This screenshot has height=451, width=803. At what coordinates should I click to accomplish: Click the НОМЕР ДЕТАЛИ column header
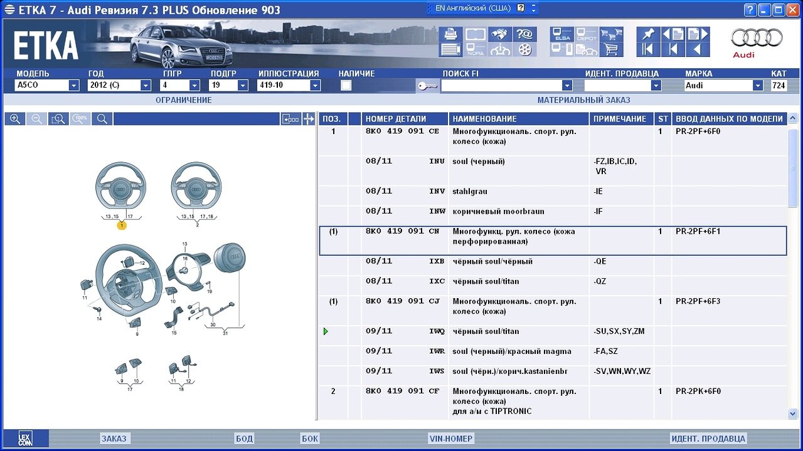[x=405, y=119]
